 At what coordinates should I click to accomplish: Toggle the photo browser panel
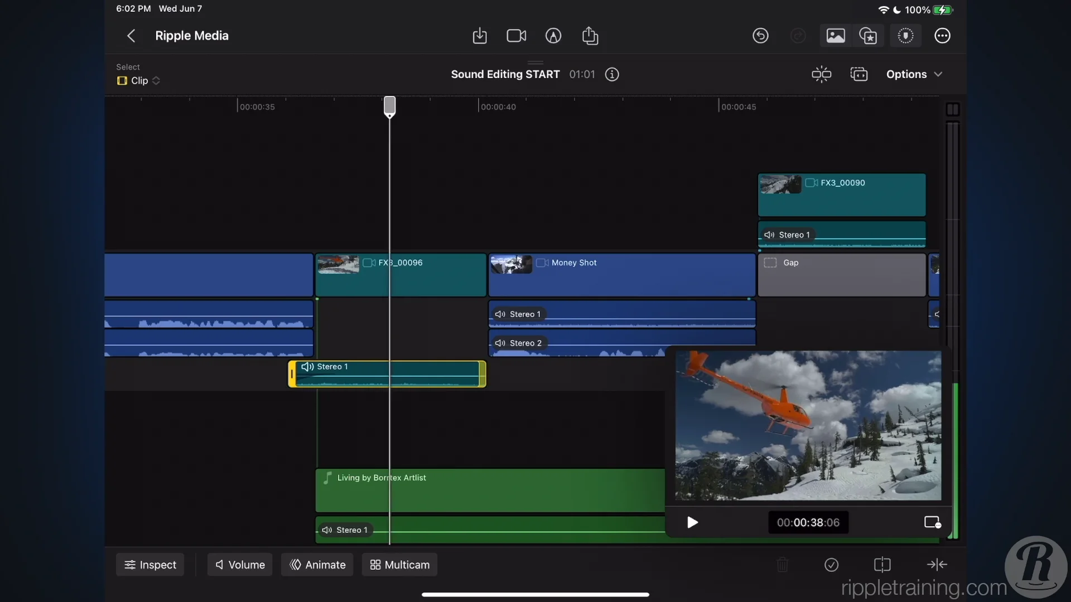click(x=835, y=36)
